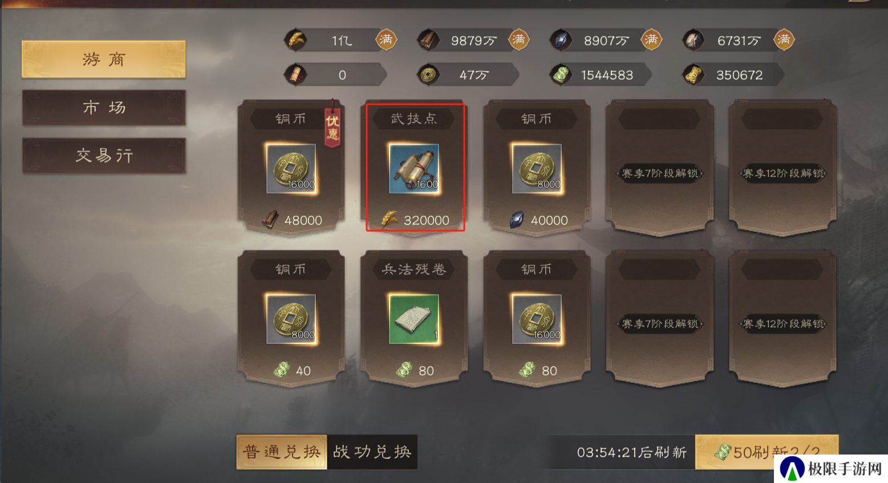The height and width of the screenshot is (483, 888).
Task: Click the stone resource icon showing 6731万
Action: click(x=694, y=40)
